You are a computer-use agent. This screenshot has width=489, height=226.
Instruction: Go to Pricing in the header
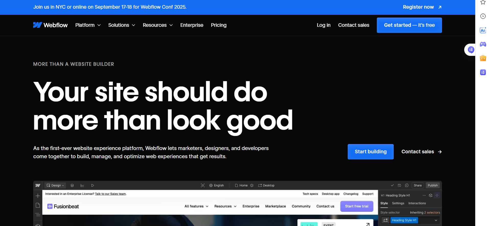click(219, 25)
